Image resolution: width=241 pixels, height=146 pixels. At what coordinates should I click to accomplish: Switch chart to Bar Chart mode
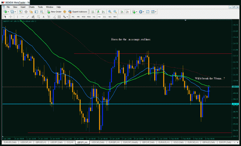93,12
